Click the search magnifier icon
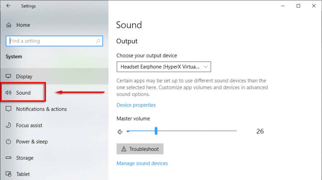This screenshot has width=322, height=180. pos(98,41)
